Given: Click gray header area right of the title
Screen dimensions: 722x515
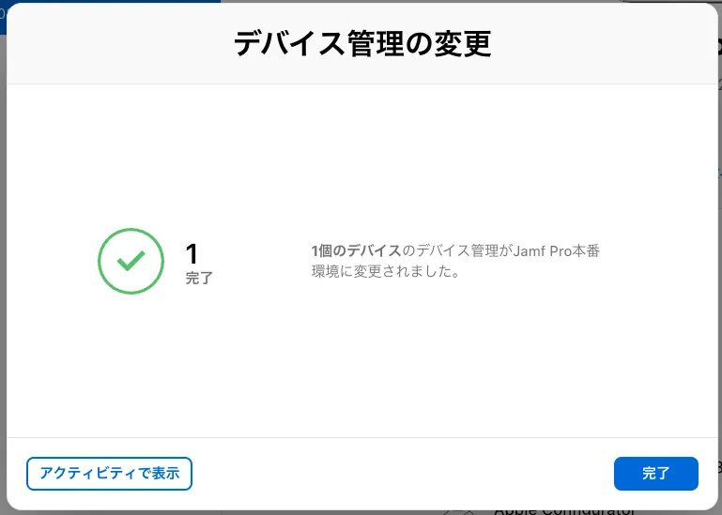Looking at the screenshot, I should 610,44.
